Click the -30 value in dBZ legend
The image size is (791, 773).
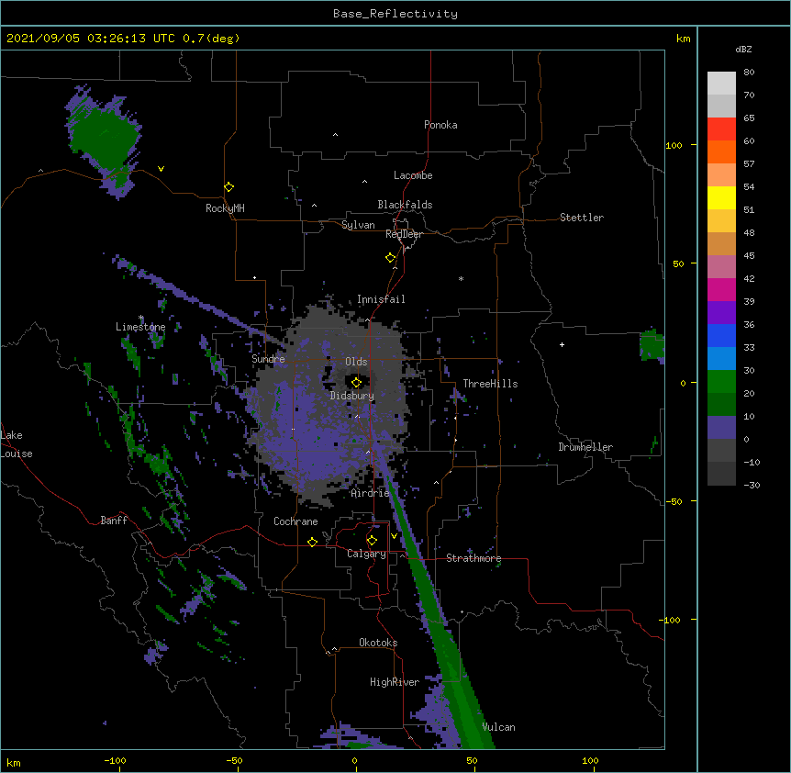tap(752, 485)
